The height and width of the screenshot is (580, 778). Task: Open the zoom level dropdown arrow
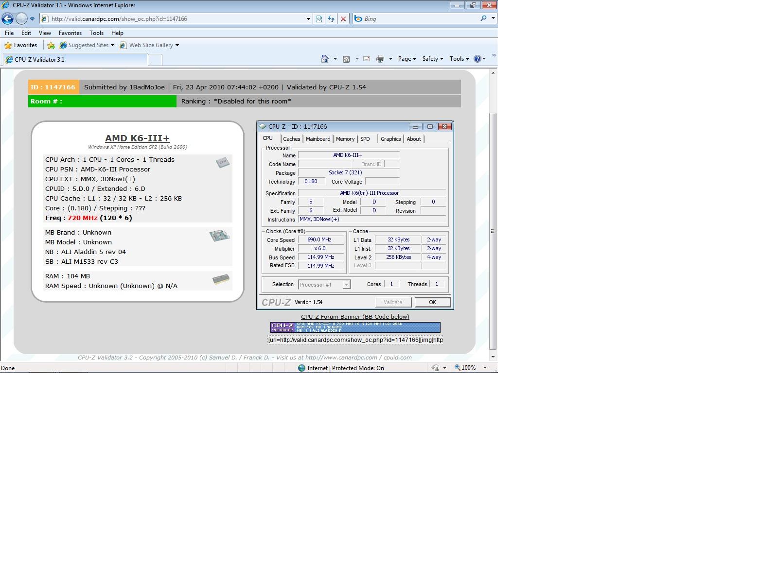(485, 368)
